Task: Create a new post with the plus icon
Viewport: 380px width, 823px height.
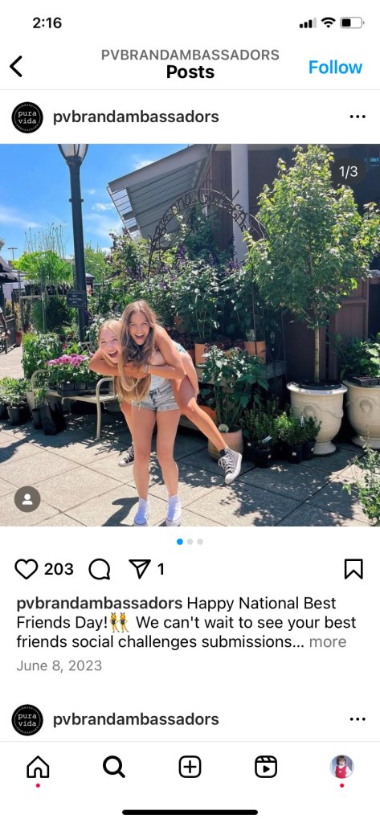Action: click(190, 767)
